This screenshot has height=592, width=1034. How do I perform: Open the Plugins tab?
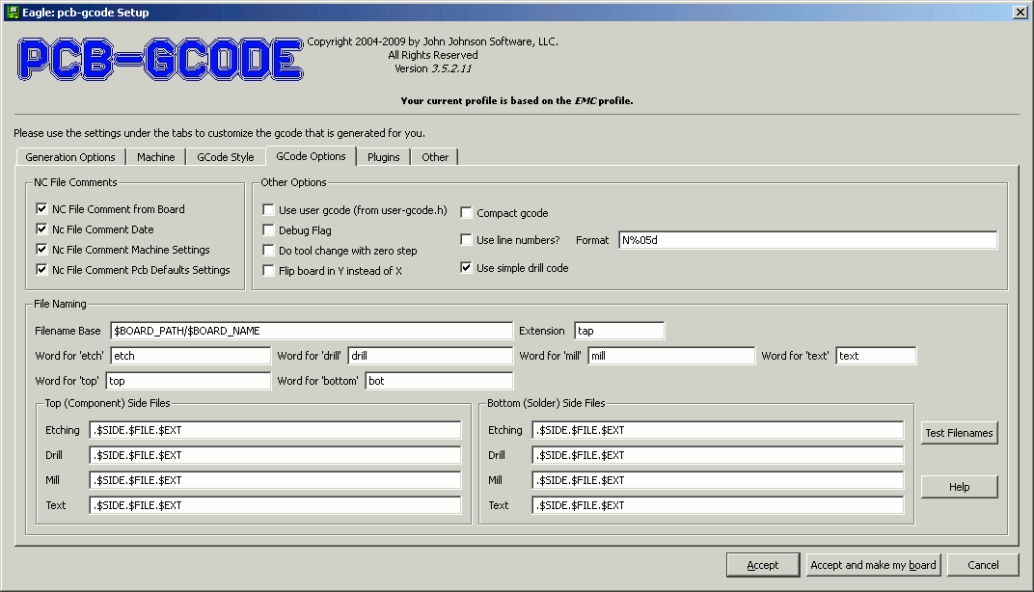click(384, 157)
